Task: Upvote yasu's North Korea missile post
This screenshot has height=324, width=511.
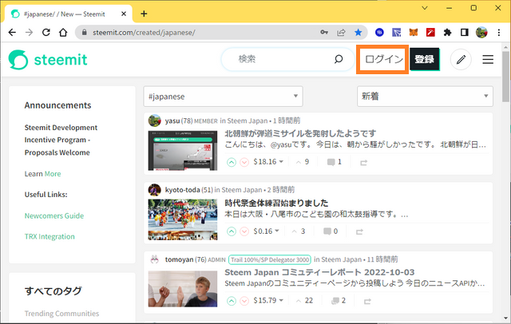Action: point(232,162)
